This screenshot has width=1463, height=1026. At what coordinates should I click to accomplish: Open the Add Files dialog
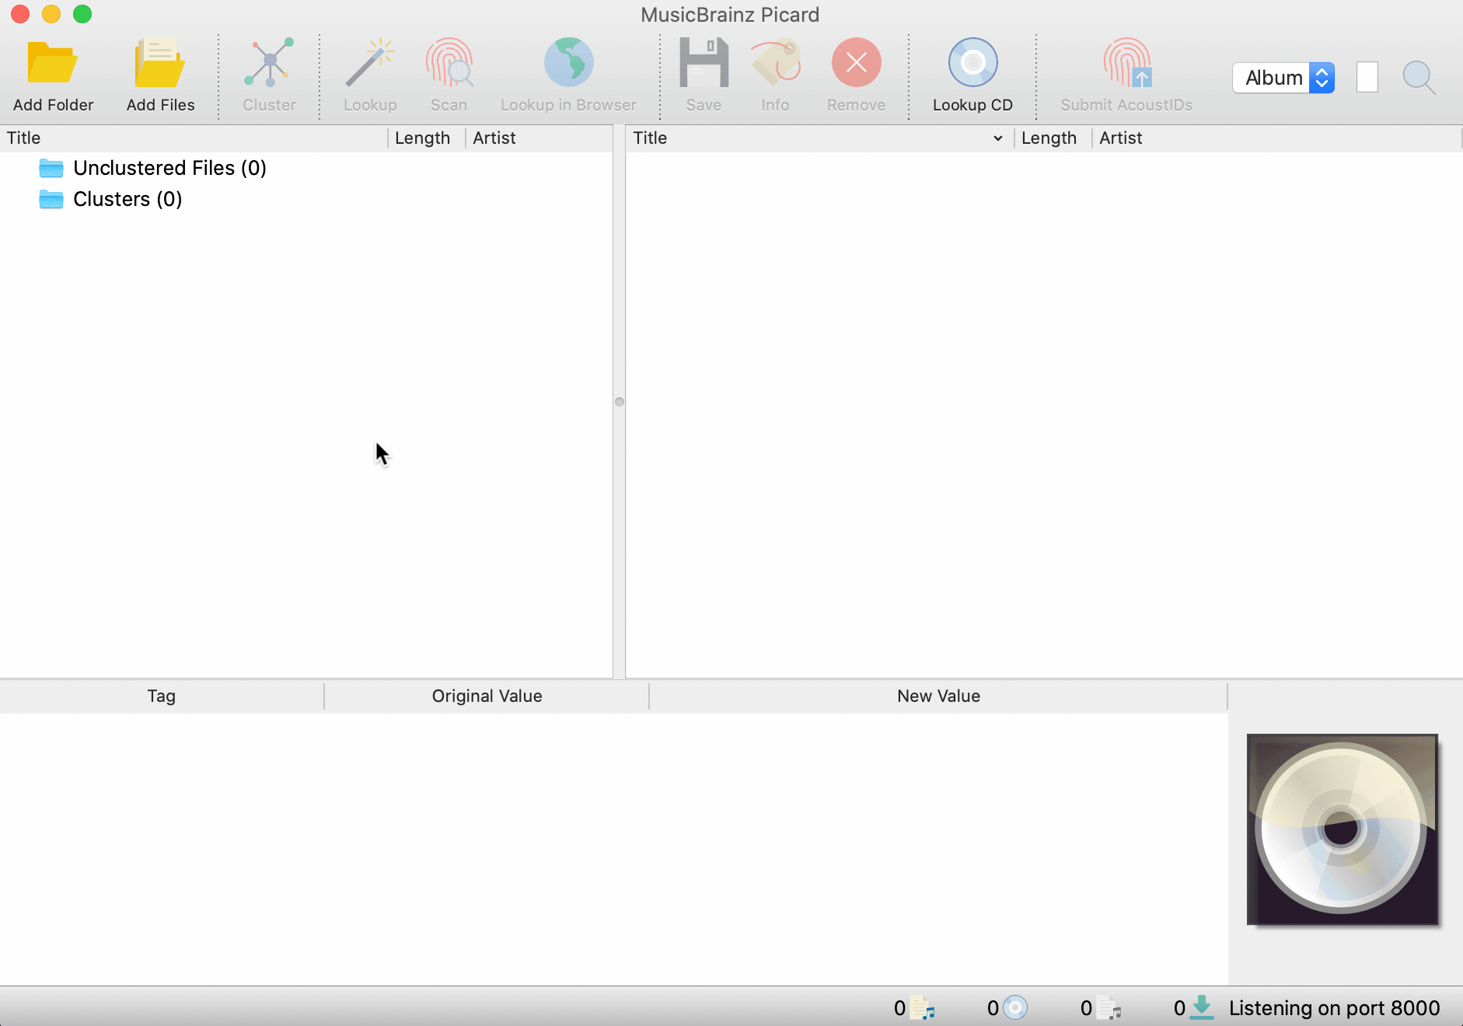click(160, 64)
